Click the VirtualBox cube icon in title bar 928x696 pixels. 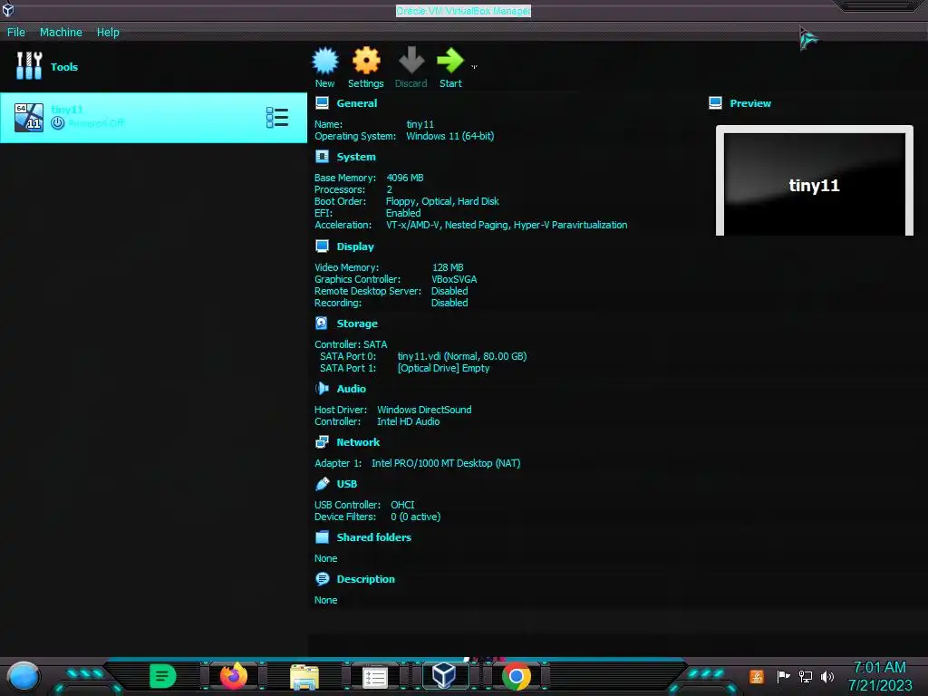pos(8,9)
